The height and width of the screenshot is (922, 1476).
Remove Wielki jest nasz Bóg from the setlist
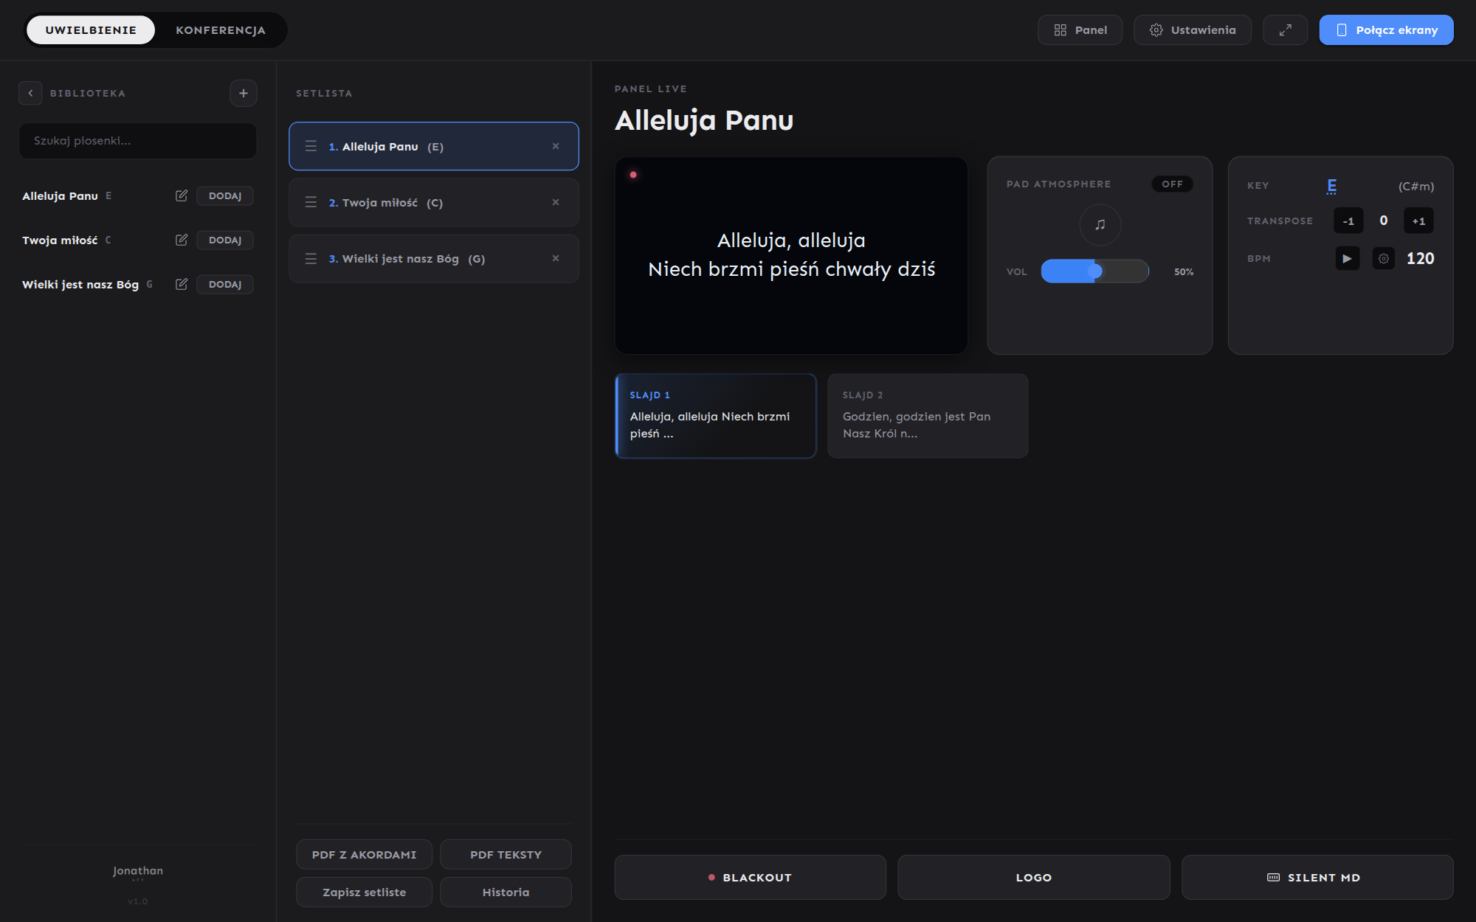(556, 258)
